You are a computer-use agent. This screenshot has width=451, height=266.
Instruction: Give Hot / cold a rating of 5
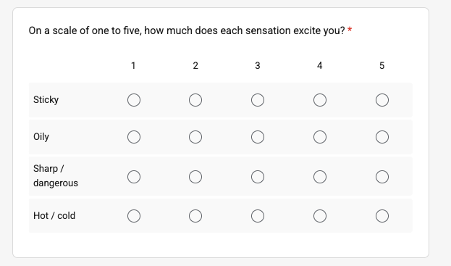(x=382, y=216)
